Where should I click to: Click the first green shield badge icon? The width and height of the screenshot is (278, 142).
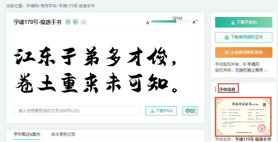coord(68,22)
